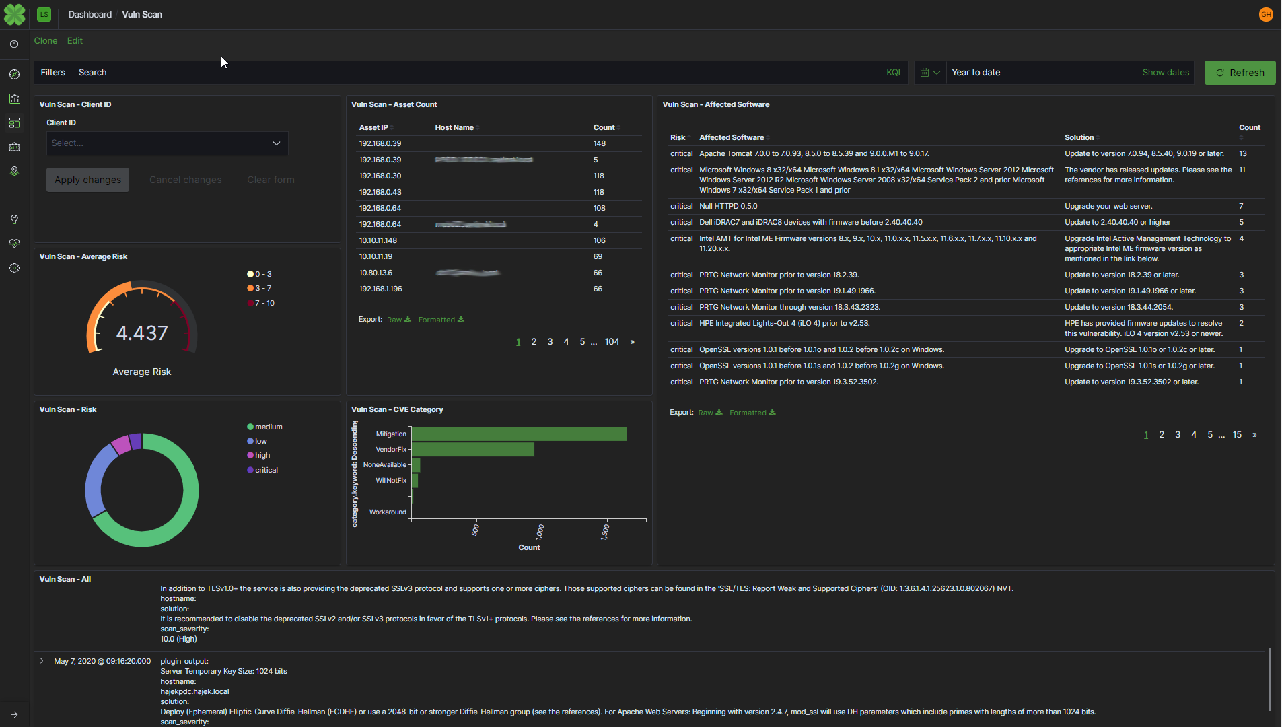Viewport: 1282px width, 727px height.
Task: Go to next page in Affected Software pagination
Action: 1254,435
